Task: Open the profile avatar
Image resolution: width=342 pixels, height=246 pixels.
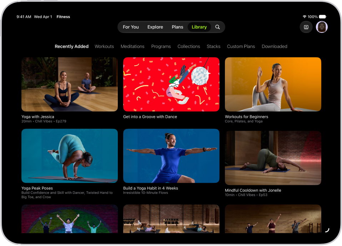Action: (322, 27)
